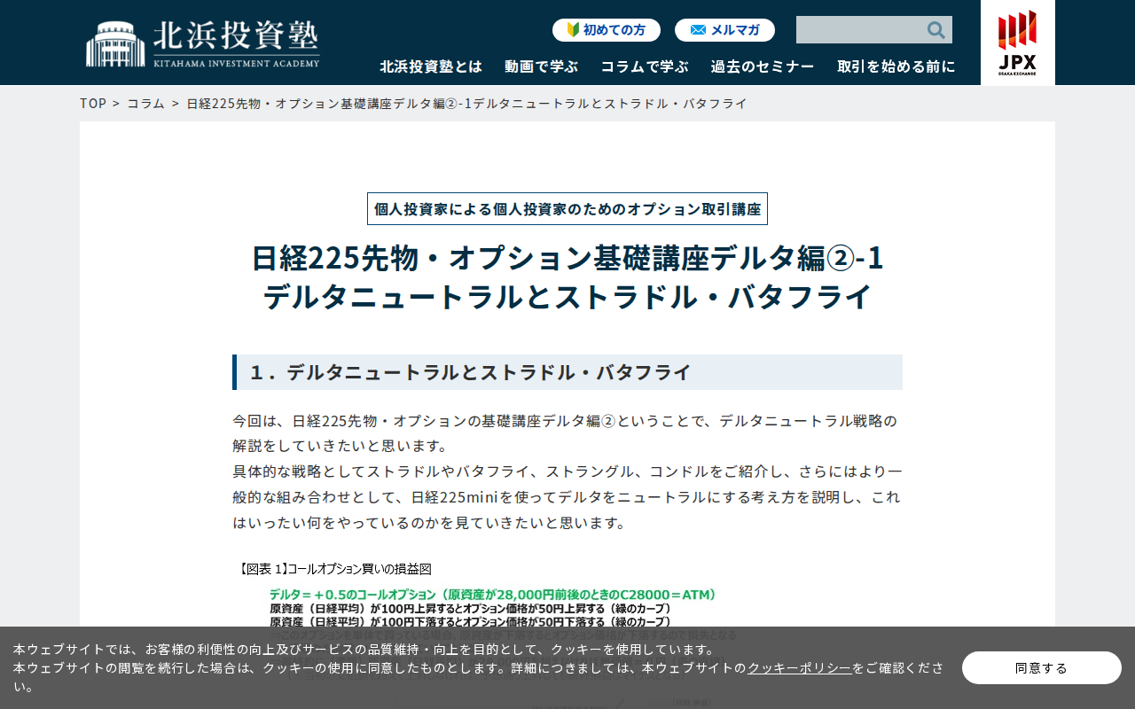This screenshot has height=709, width=1135.
Task: Open the コラムで学ぶ menu
Action: (x=645, y=66)
